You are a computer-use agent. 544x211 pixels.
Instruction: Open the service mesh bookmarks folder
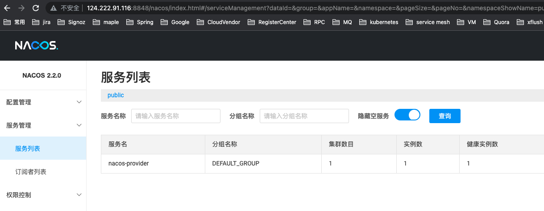click(428, 22)
